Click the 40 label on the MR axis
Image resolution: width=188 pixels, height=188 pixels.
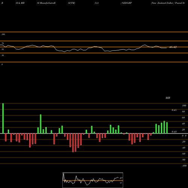183,124
